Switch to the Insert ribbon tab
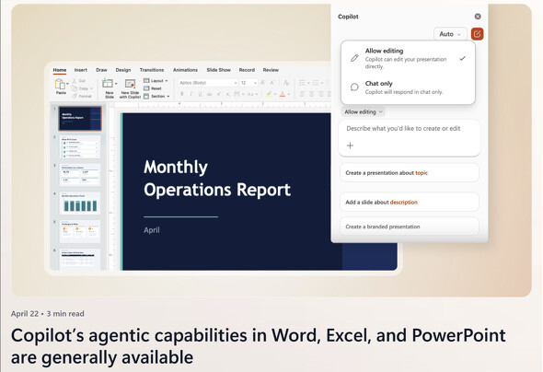The image size is (543, 372). tap(81, 70)
